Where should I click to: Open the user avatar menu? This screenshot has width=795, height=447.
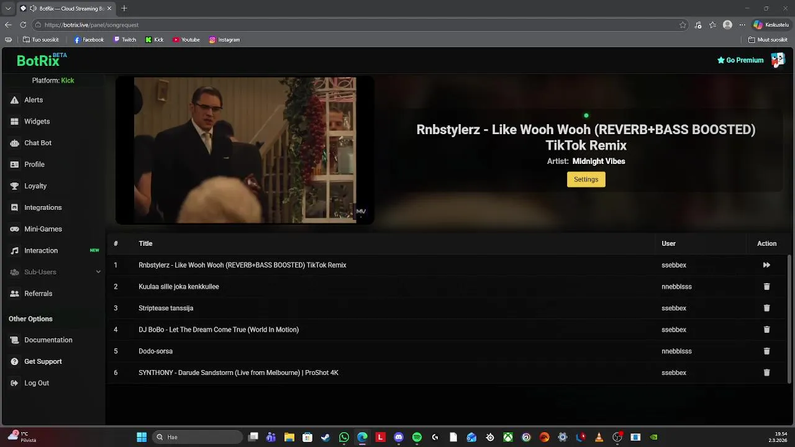coord(778,60)
